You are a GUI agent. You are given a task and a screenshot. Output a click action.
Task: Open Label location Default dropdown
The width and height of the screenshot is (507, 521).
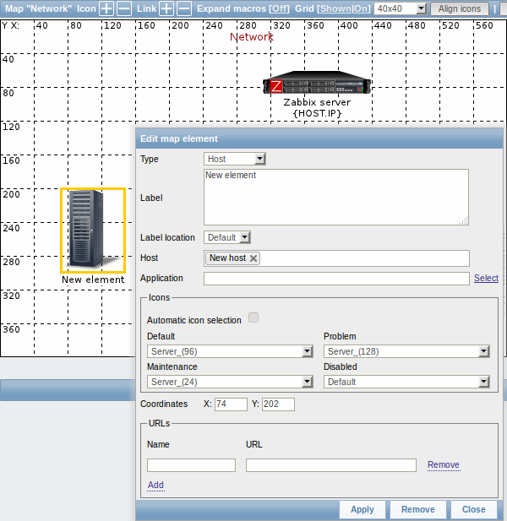click(x=227, y=237)
